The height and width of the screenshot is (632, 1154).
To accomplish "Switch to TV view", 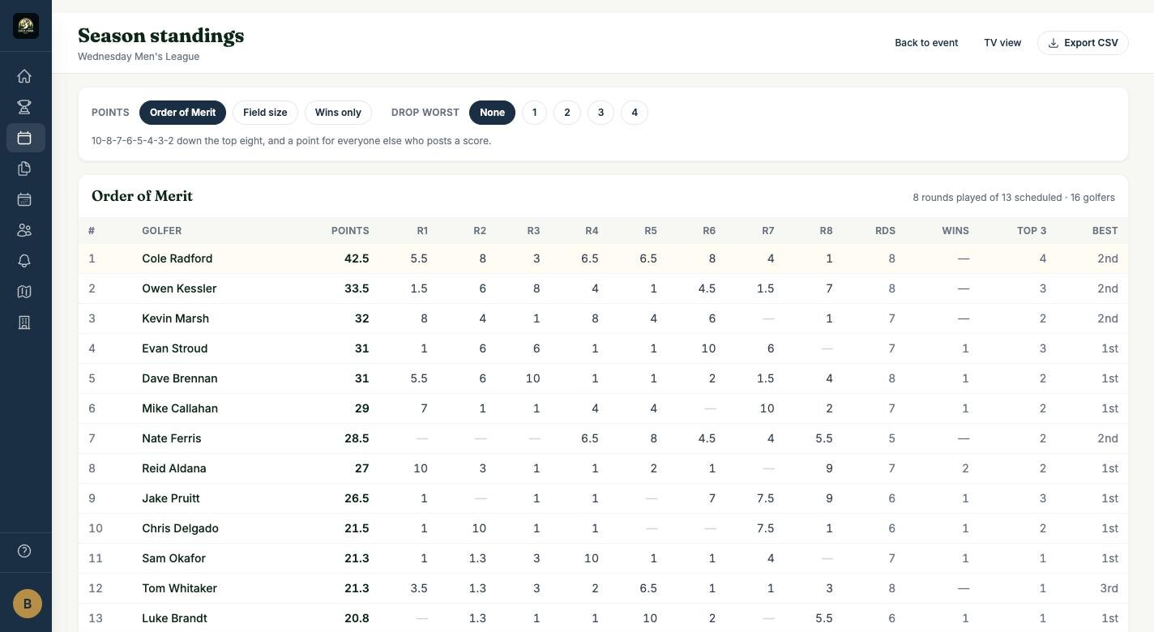I will pos(1002,43).
